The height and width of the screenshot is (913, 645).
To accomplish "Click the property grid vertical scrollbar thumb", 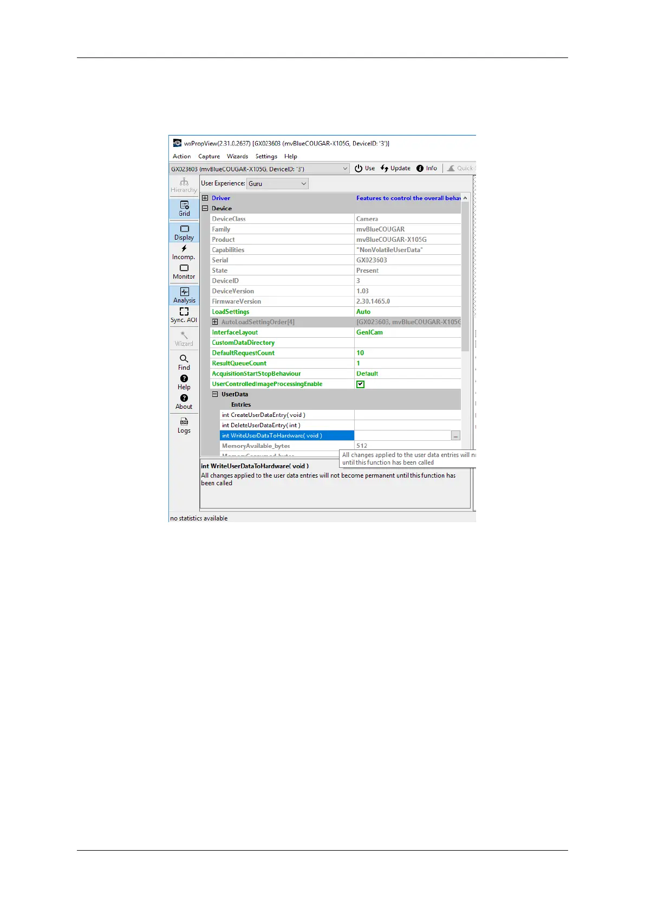I will [465, 277].
